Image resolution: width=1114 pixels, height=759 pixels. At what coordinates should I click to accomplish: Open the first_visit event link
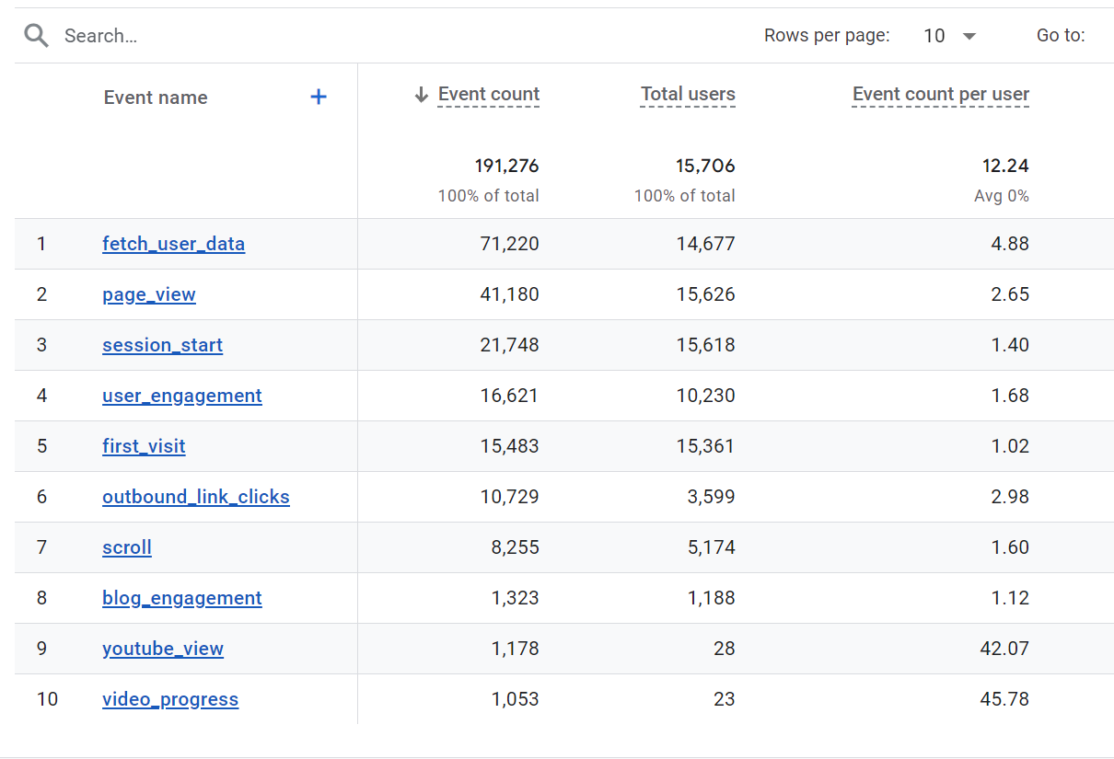144,446
